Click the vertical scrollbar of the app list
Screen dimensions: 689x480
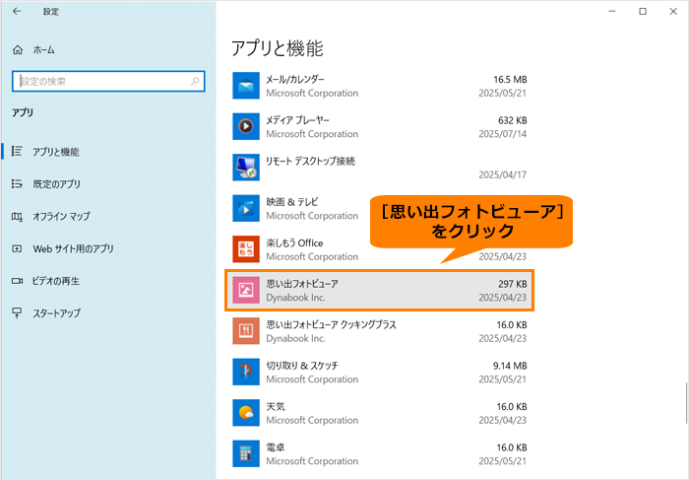(685, 402)
